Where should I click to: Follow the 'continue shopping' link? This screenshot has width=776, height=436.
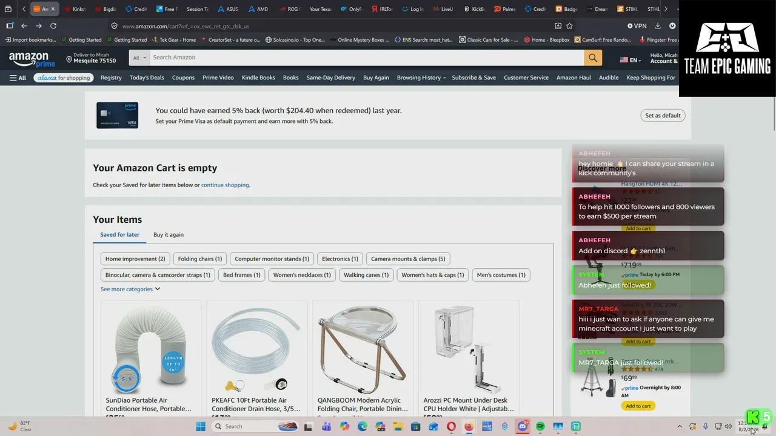point(225,185)
